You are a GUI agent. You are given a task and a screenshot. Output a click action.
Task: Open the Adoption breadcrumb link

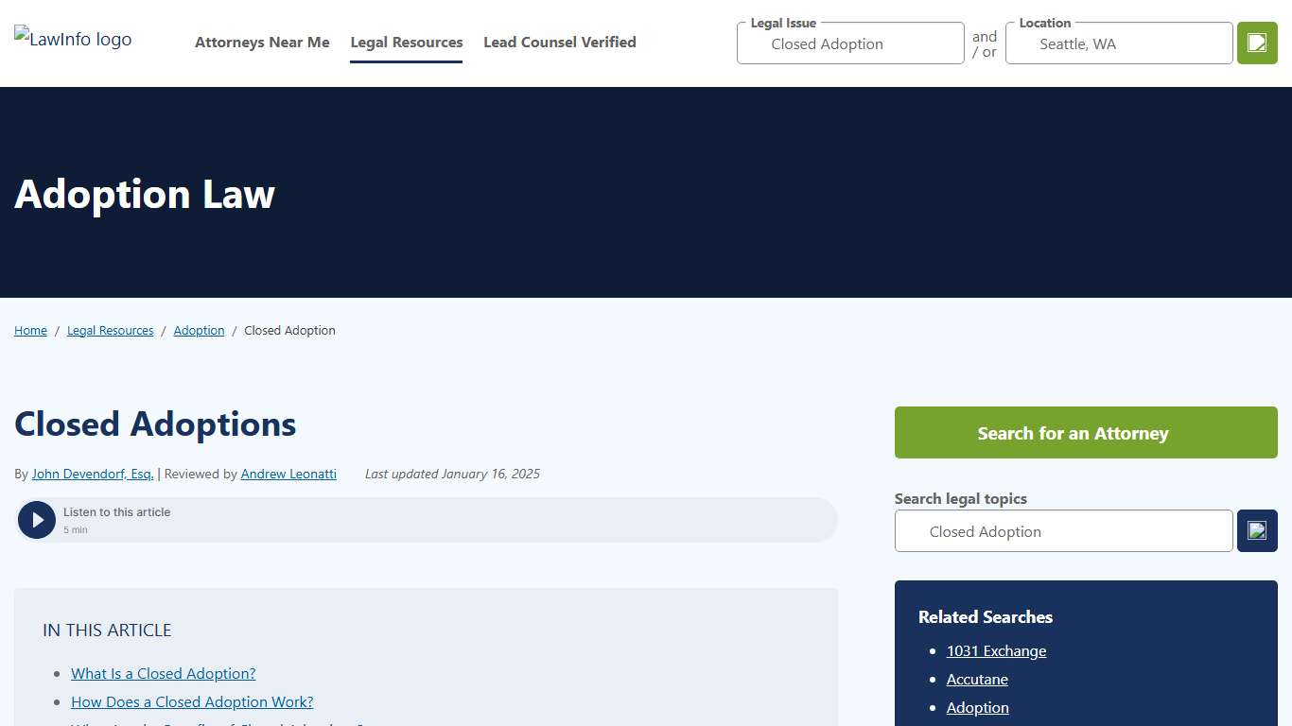199,331
